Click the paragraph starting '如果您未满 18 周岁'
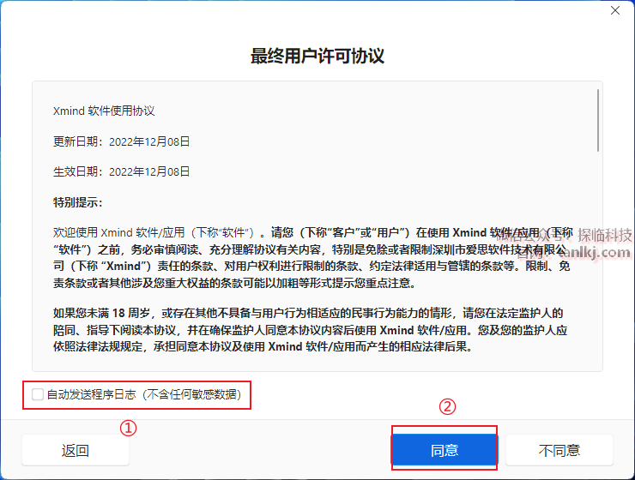This screenshot has height=480, width=635. 311,330
